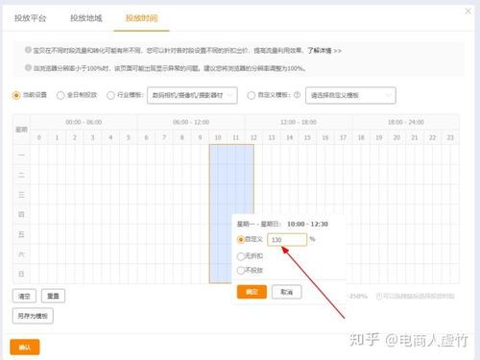This screenshot has height=360, width=480.
Task: Click the hour 20 column header
Action: tap(396, 137)
